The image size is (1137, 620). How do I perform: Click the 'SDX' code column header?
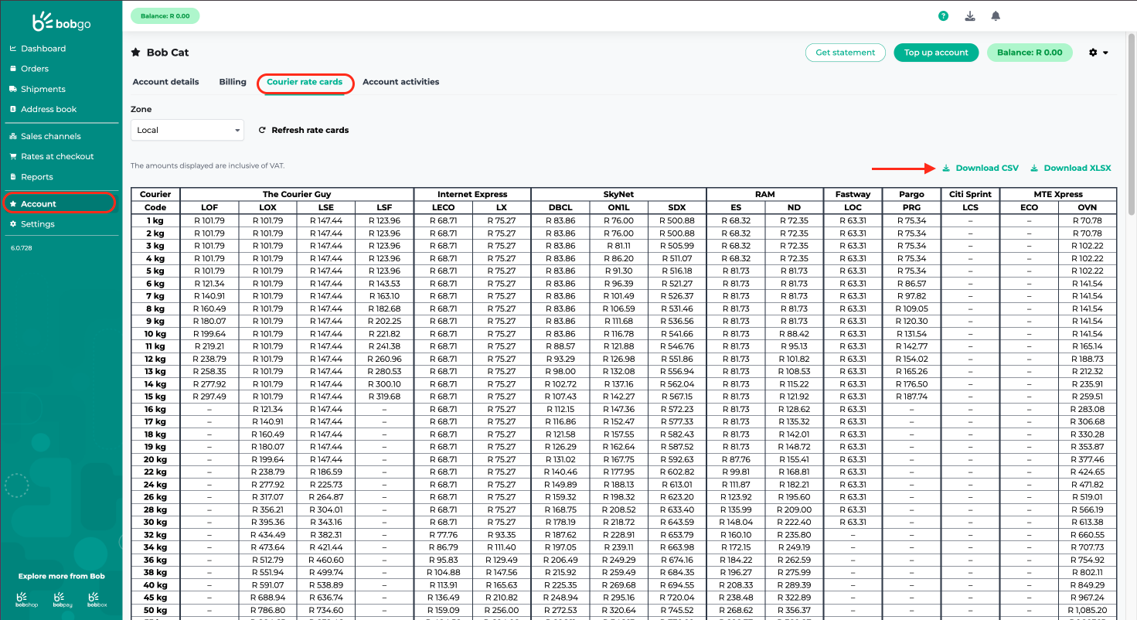(677, 207)
